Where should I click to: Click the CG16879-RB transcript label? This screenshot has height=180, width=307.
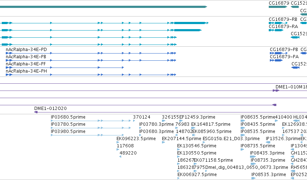coord(283,19)
